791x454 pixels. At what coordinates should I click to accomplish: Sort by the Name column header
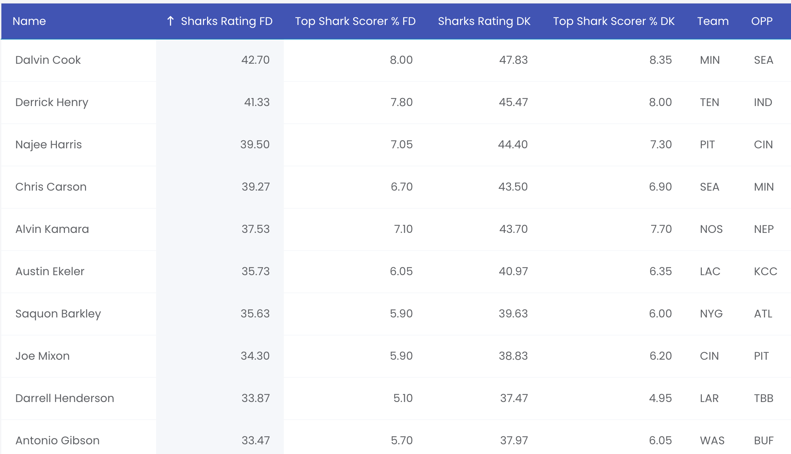(29, 21)
